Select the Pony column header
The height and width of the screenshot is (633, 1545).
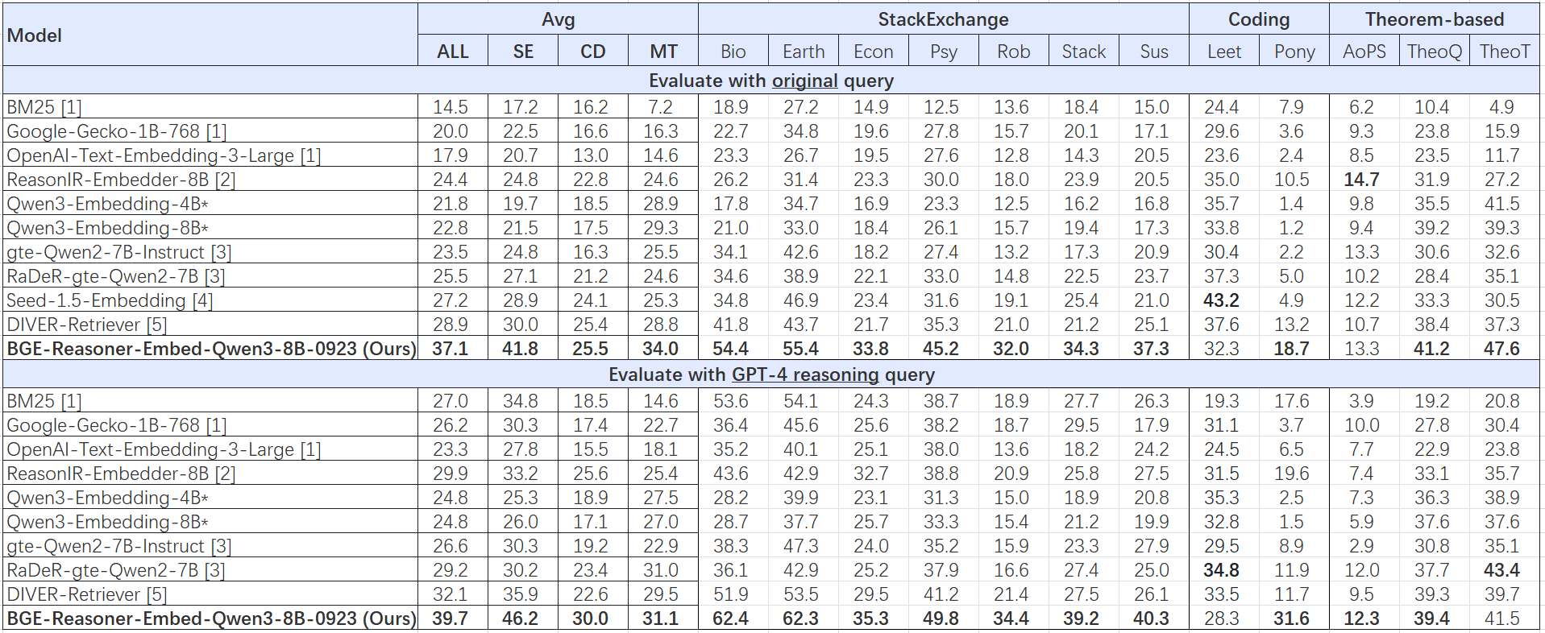tap(1294, 52)
